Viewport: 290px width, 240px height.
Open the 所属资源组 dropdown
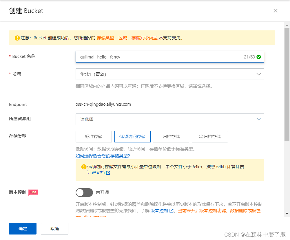pos(170,119)
